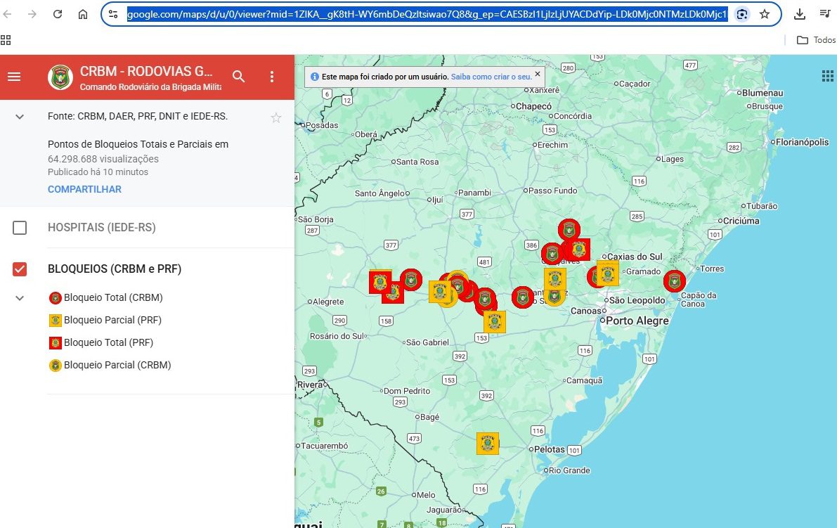The image size is (837, 528).
Task: Open 'Saiba como criar o seu' link
Action: 491,76
